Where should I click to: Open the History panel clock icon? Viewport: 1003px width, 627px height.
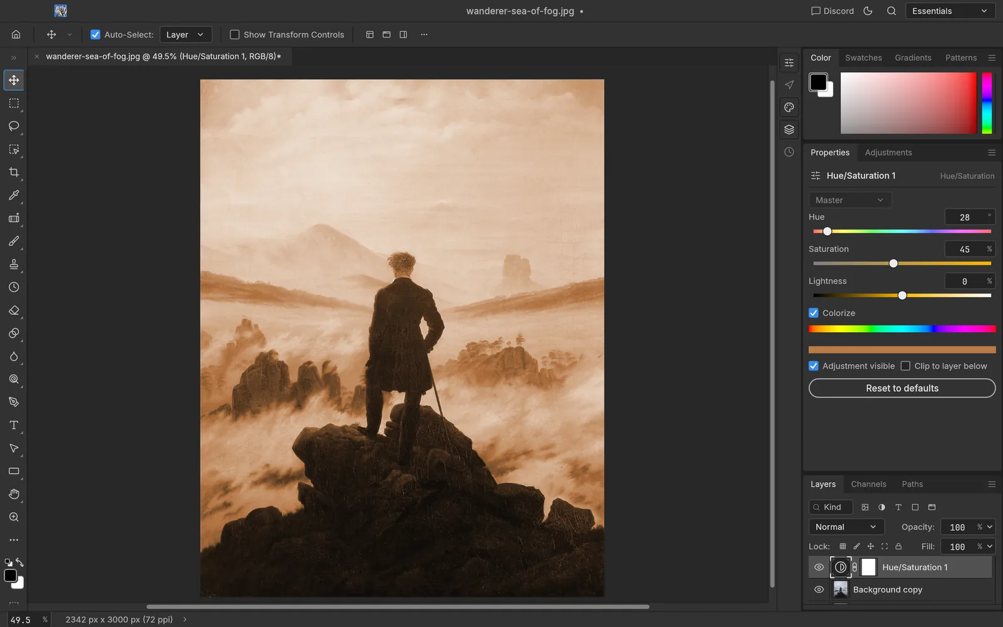(789, 152)
